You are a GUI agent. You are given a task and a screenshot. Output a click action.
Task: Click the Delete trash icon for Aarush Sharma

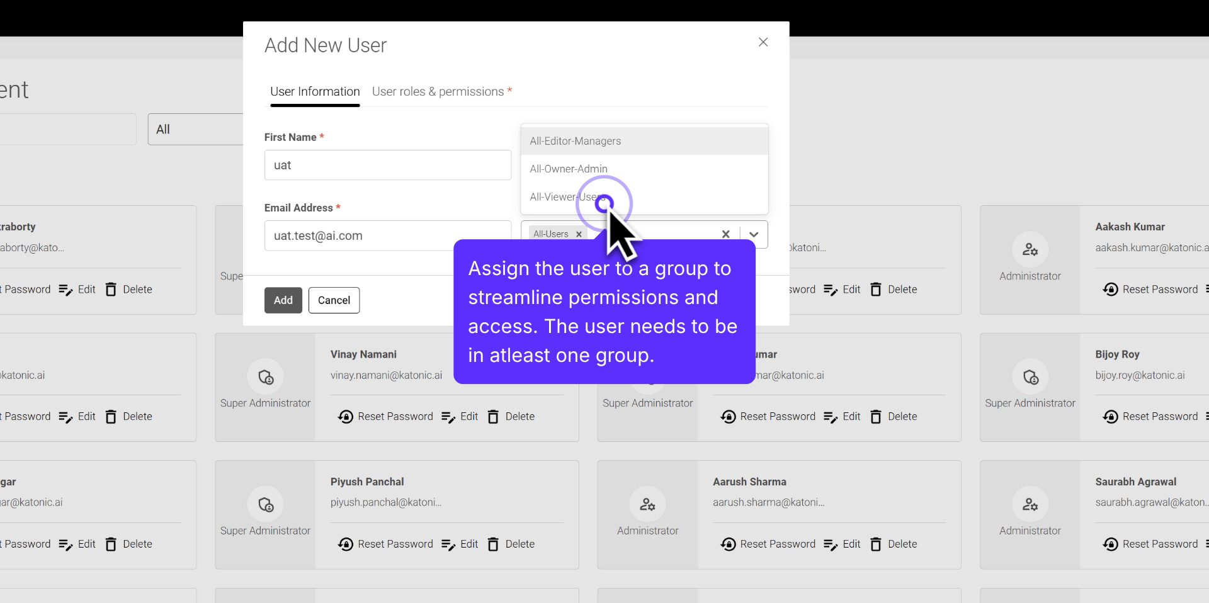tap(876, 544)
